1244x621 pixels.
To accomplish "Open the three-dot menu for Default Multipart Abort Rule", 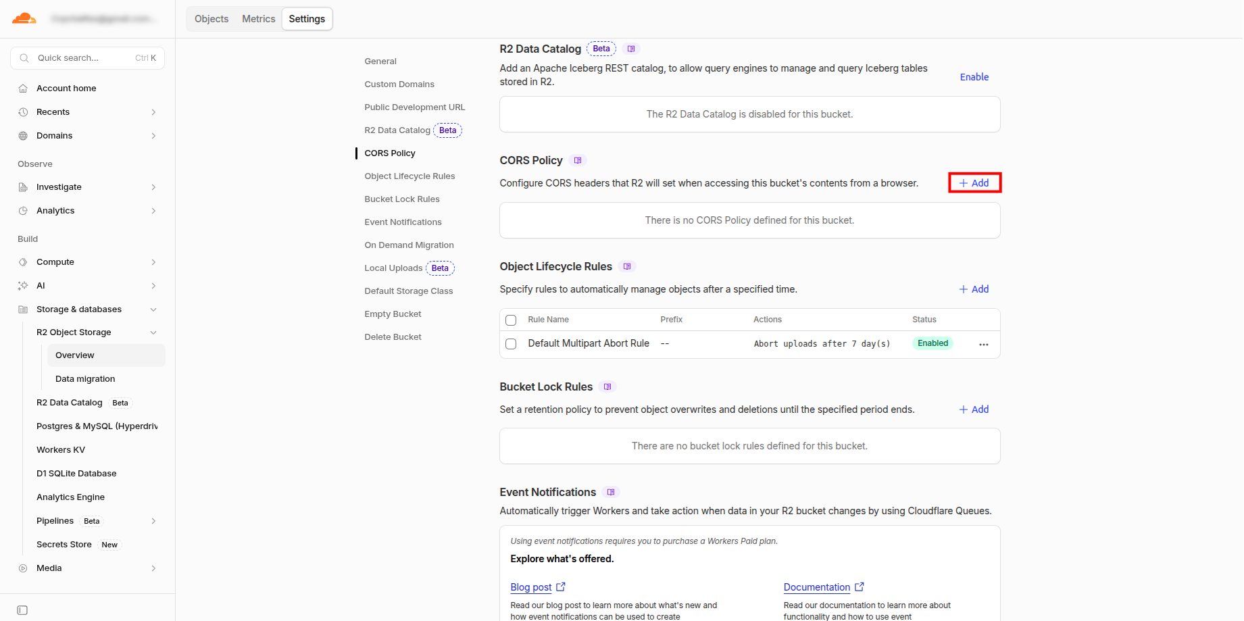I will [984, 344].
